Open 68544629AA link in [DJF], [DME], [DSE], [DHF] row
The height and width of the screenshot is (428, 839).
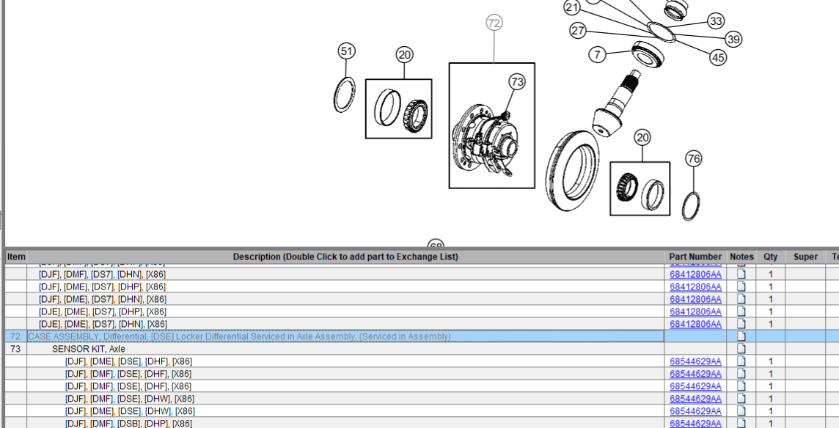(x=695, y=361)
